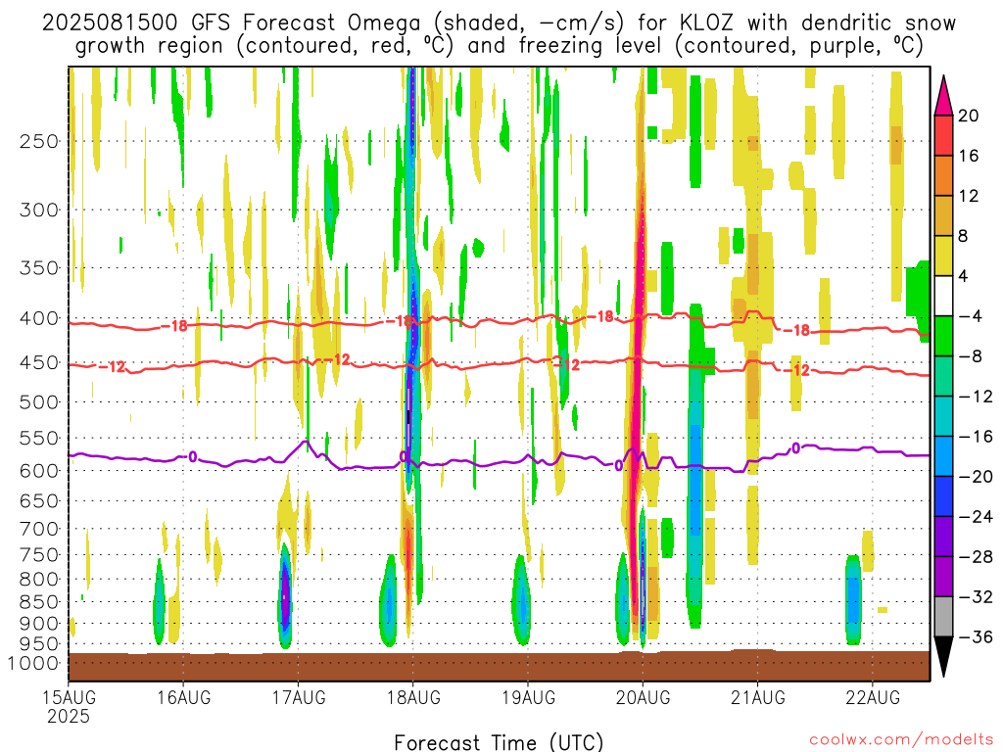Click the 17AUG date label
Viewport: 1003px width, 752px height.
(298, 697)
